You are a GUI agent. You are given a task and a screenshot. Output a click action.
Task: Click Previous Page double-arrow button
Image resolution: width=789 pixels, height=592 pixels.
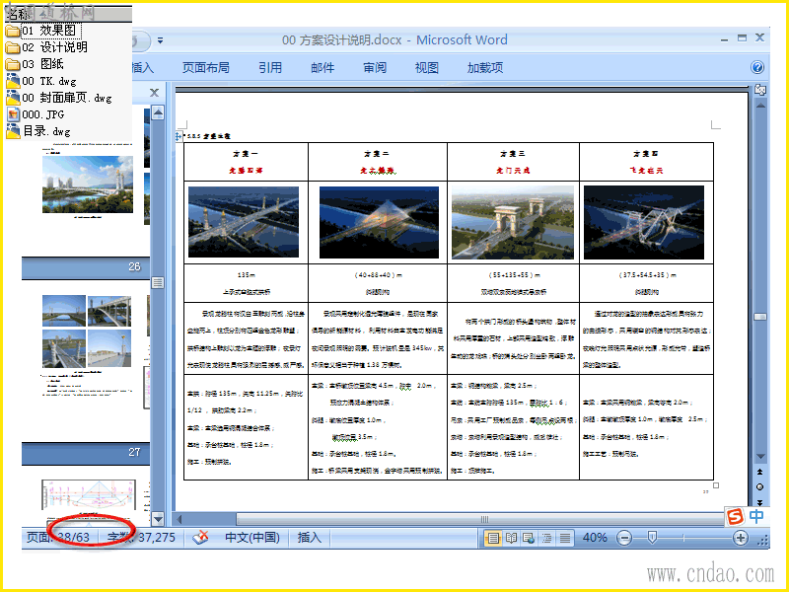[x=759, y=472]
